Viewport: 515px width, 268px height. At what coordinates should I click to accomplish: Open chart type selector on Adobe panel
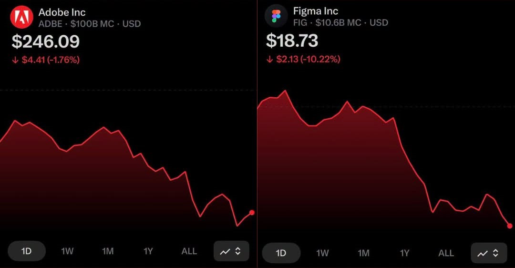(231, 251)
